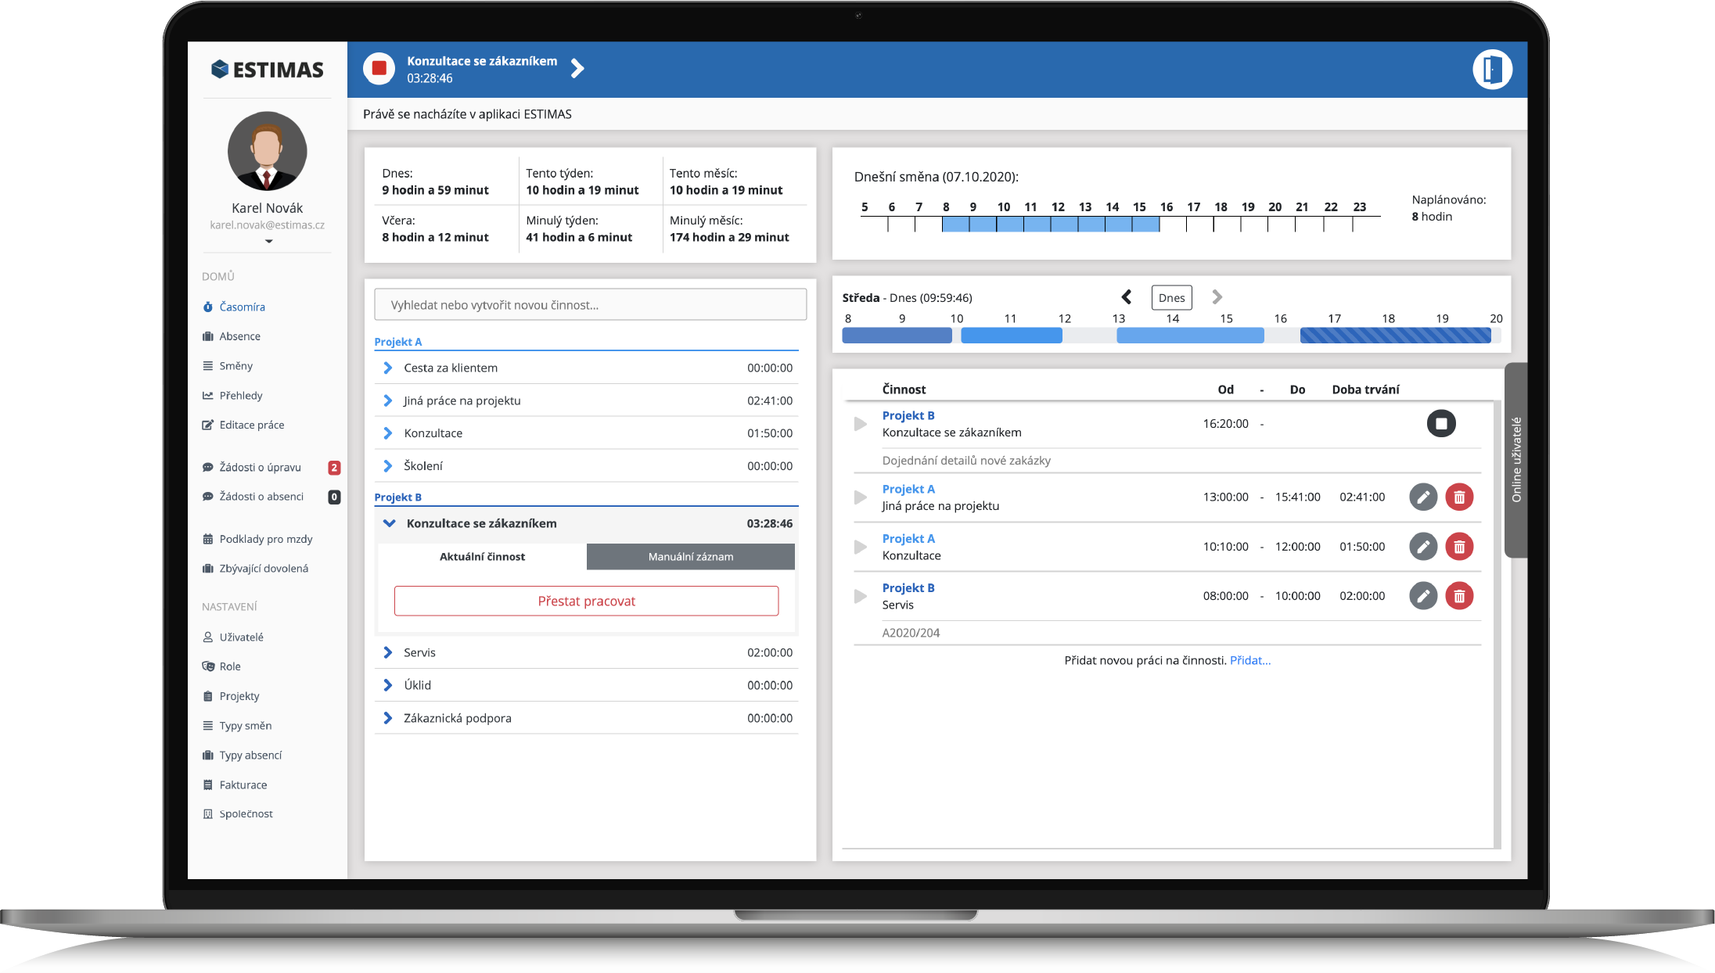
Task: Edit the Jiná práce na projektu entry
Action: (x=1423, y=497)
